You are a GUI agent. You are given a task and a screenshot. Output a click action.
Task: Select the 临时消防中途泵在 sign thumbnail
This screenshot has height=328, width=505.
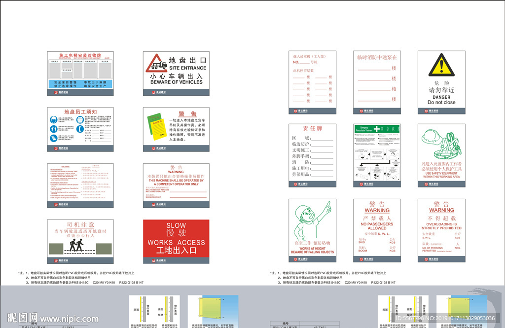(x=377, y=82)
